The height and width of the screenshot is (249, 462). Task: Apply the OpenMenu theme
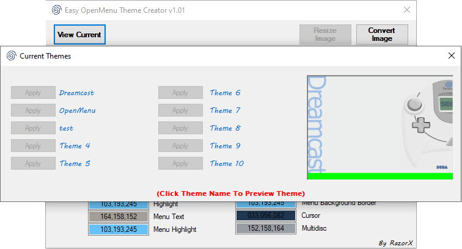[x=33, y=110]
